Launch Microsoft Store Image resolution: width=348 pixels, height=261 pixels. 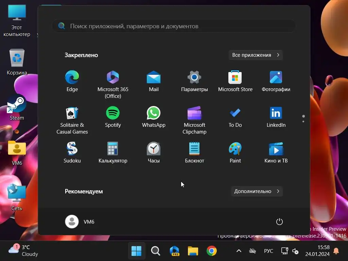(235, 81)
